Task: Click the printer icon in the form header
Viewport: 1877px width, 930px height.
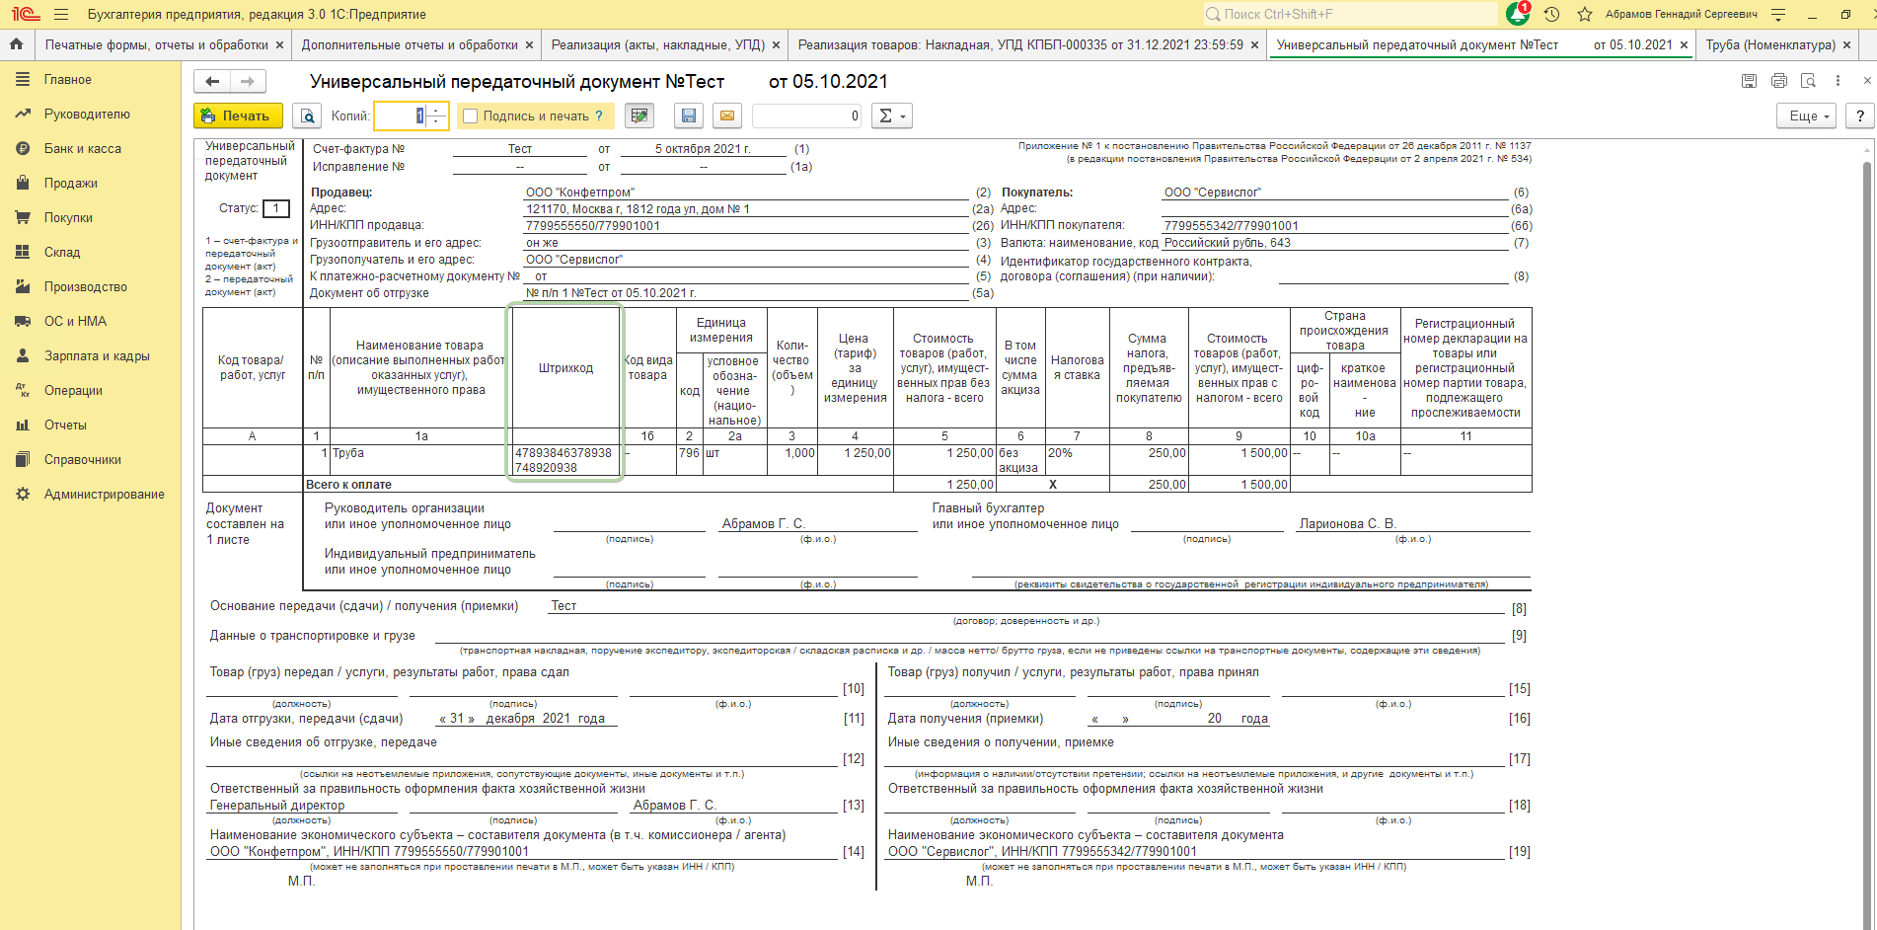Action: click(x=1779, y=81)
